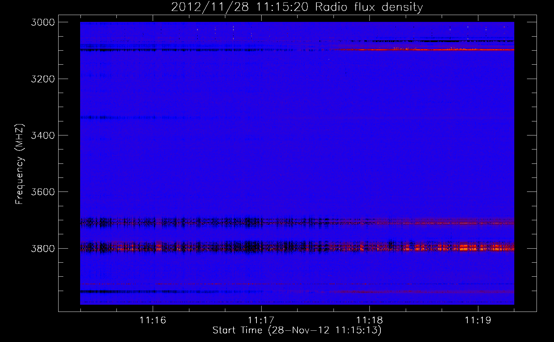This screenshot has height=342, width=554.
Task: Click the '11:16' time axis label
Action: 153,320
